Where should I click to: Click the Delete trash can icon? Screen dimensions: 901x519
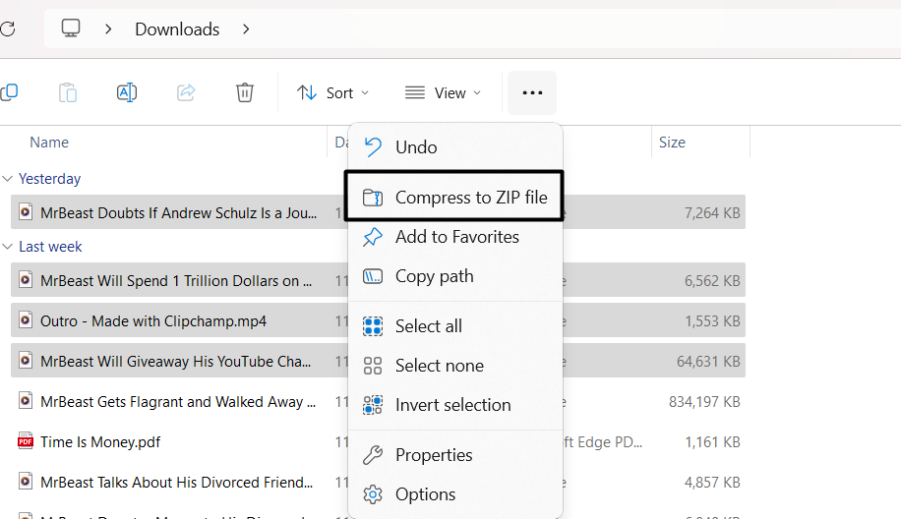[245, 92]
